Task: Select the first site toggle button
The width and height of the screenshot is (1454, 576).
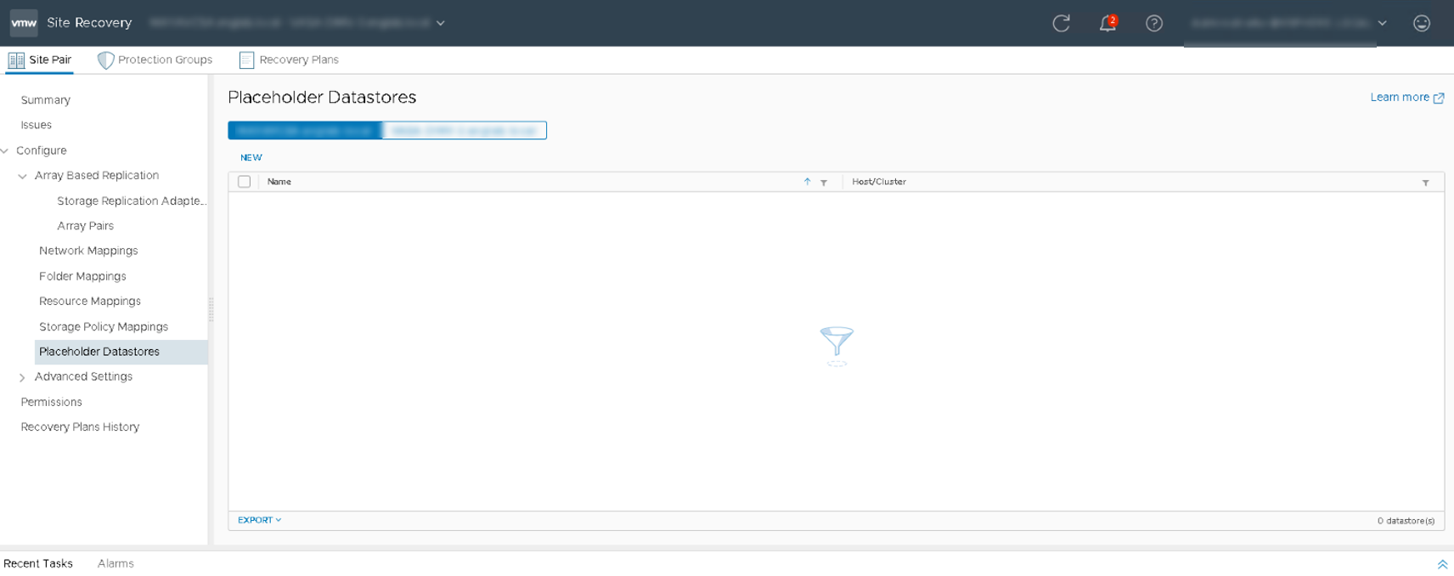Action: [305, 130]
